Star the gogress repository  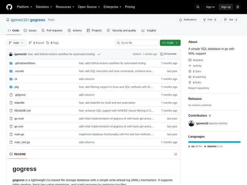(x=231, y=20)
